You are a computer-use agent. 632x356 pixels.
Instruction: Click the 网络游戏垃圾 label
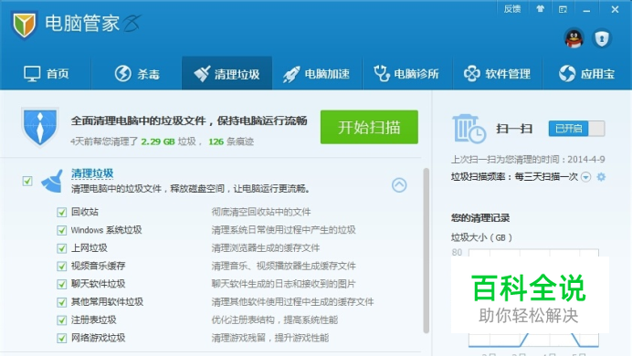99,338
